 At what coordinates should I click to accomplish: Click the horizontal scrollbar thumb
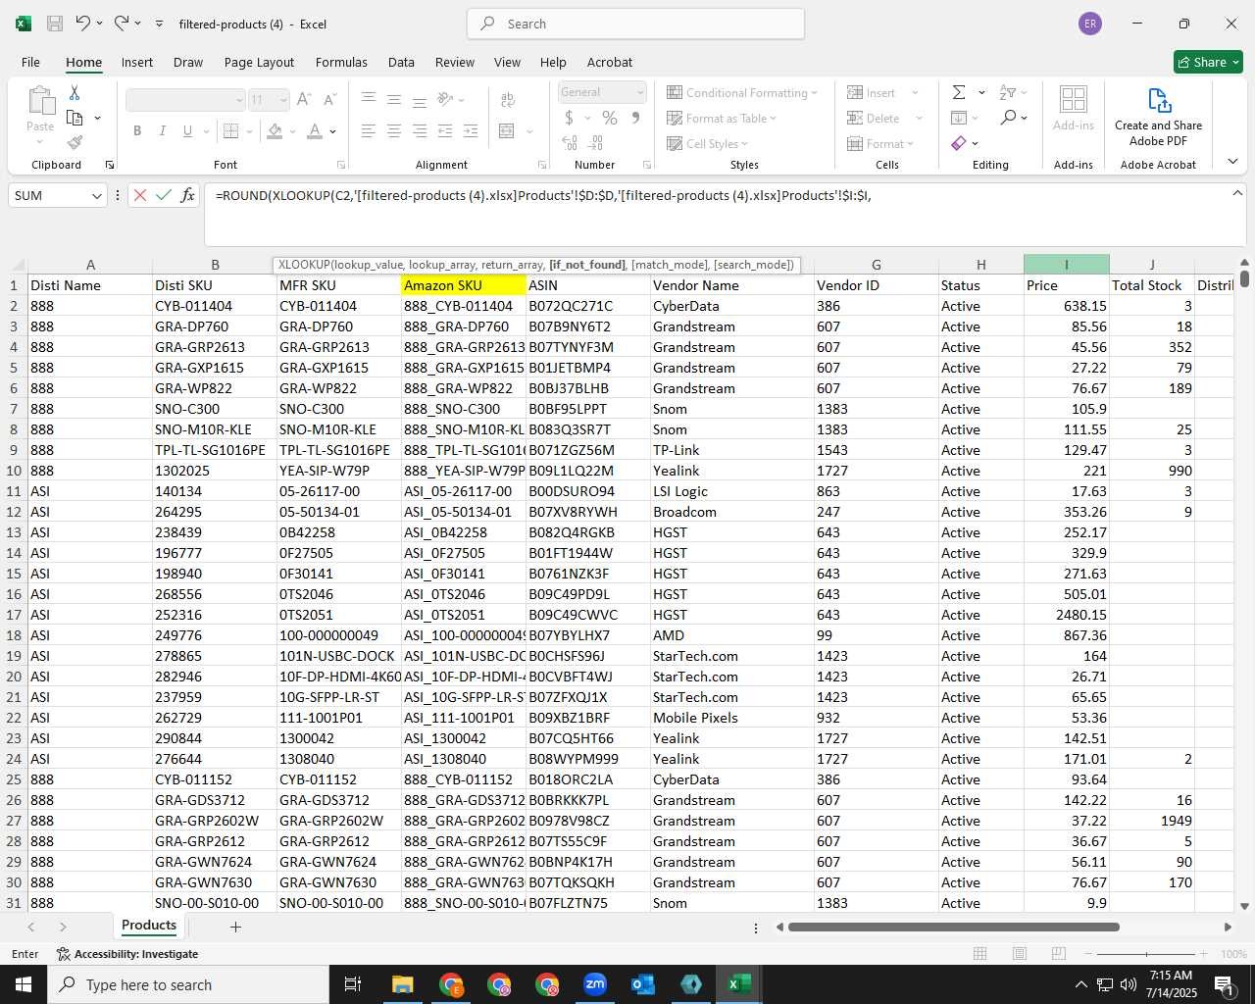tap(953, 927)
